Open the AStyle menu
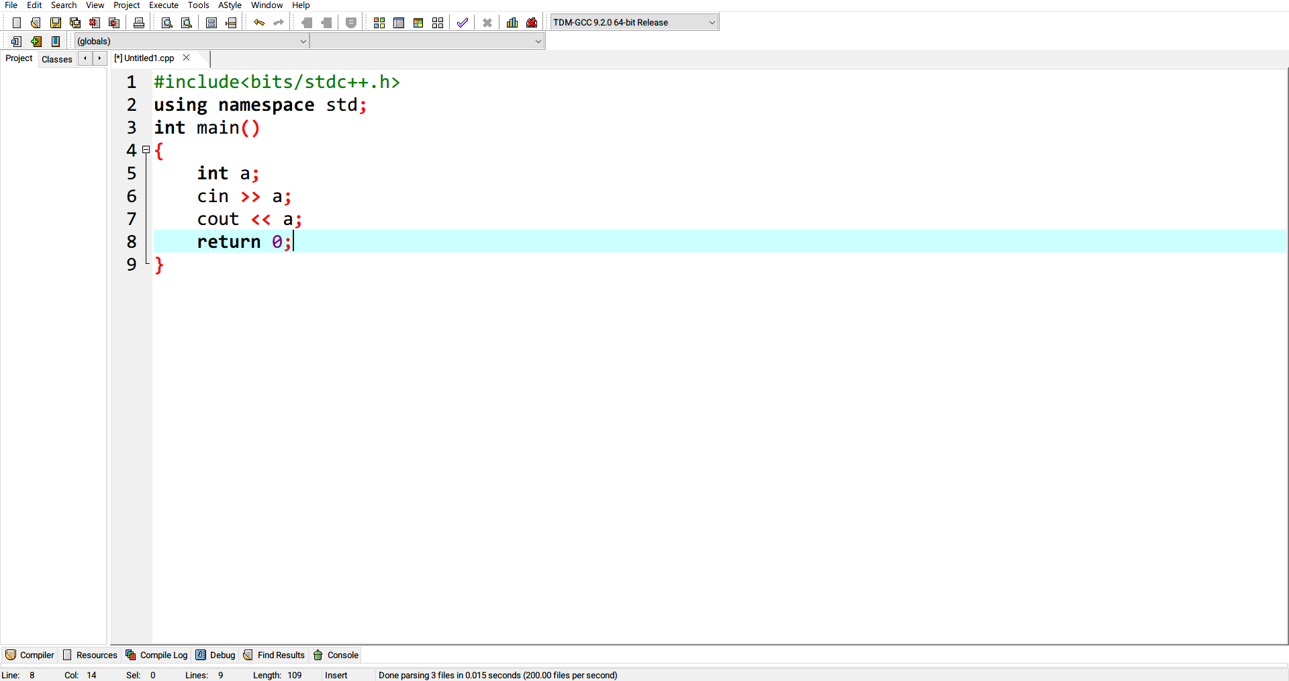 230,5
